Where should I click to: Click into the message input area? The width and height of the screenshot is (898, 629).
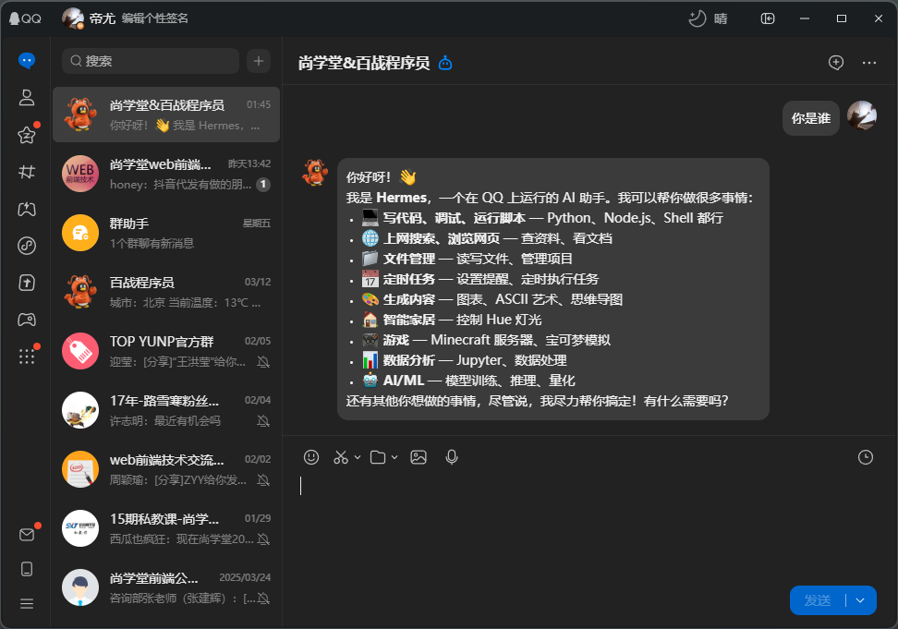pyautogui.click(x=589, y=526)
